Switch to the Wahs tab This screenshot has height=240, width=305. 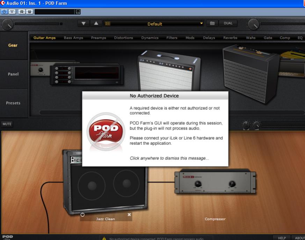[x=251, y=38]
